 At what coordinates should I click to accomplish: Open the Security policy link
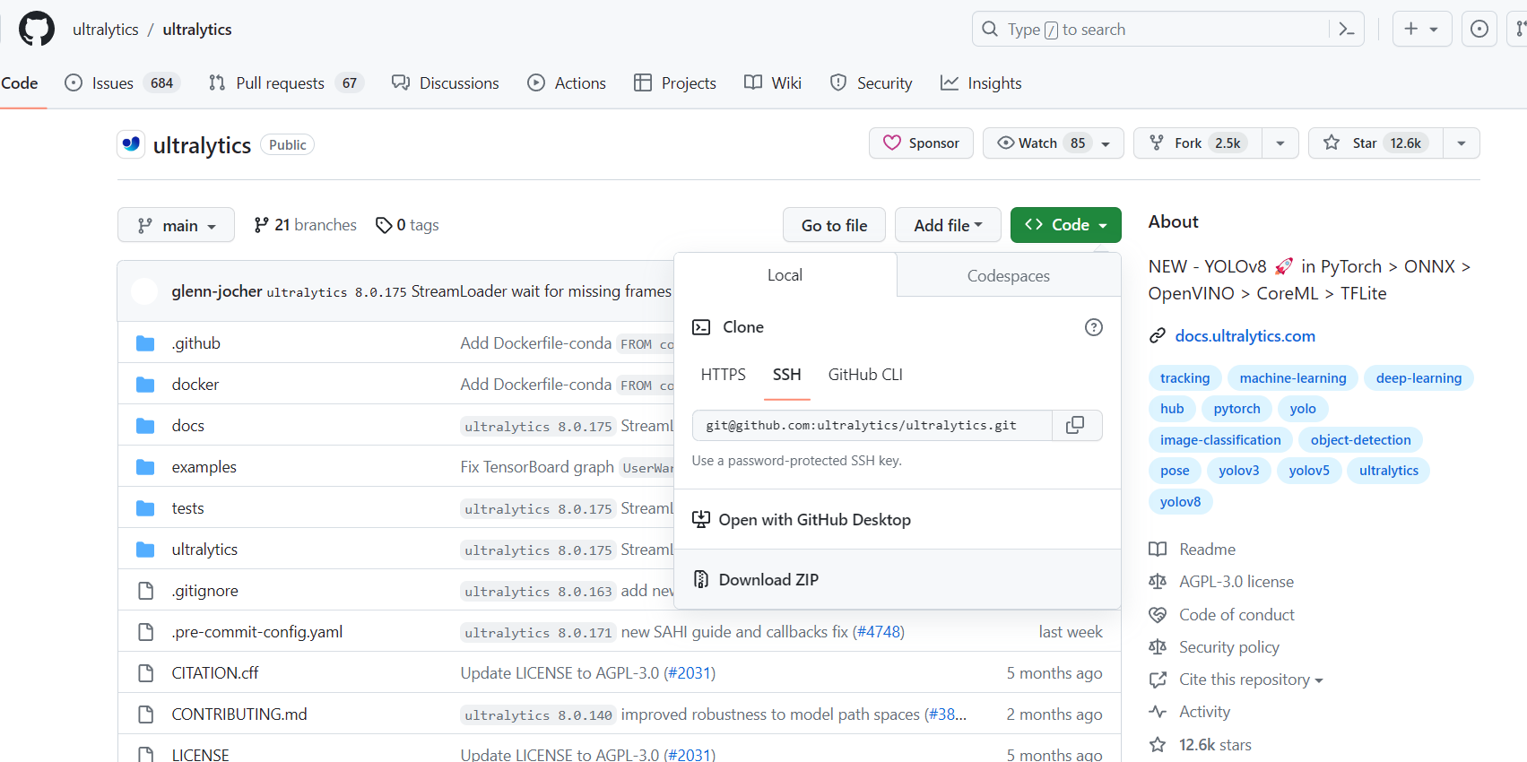(1229, 647)
